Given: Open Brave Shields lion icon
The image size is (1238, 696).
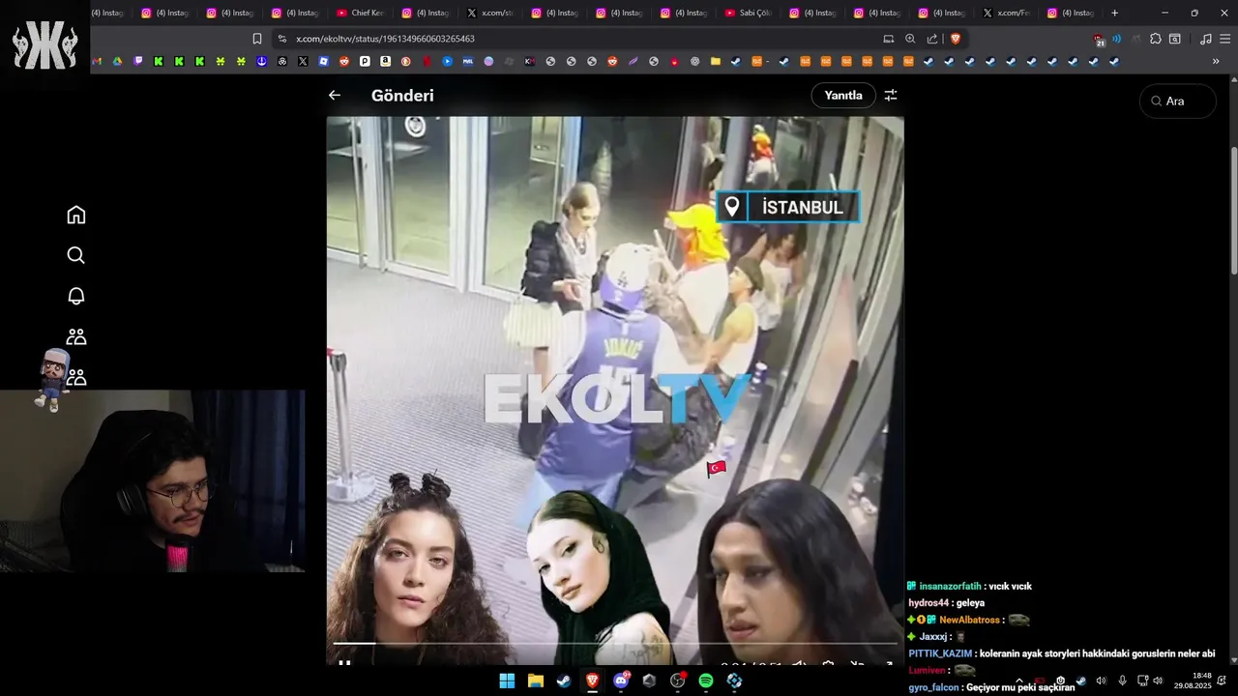Looking at the screenshot, I should pos(956,39).
